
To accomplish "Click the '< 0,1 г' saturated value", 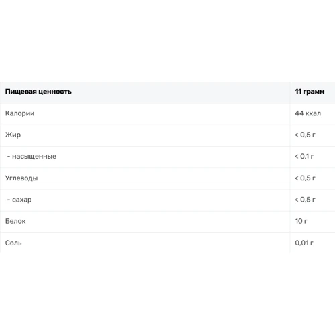I will click(304, 156).
